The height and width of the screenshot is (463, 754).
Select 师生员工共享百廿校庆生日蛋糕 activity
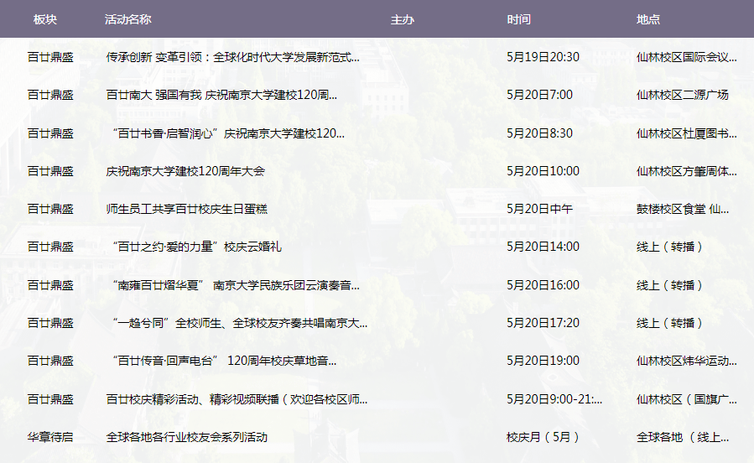(186, 209)
